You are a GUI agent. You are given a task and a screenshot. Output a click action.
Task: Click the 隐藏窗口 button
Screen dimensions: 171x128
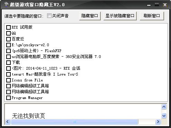pos(90,16)
